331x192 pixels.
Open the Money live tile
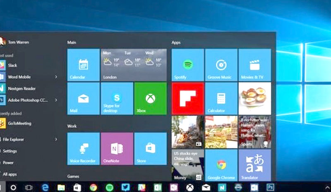pyautogui.click(x=188, y=165)
